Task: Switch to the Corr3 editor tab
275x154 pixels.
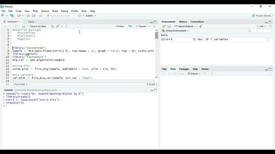Action: click(x=31, y=22)
